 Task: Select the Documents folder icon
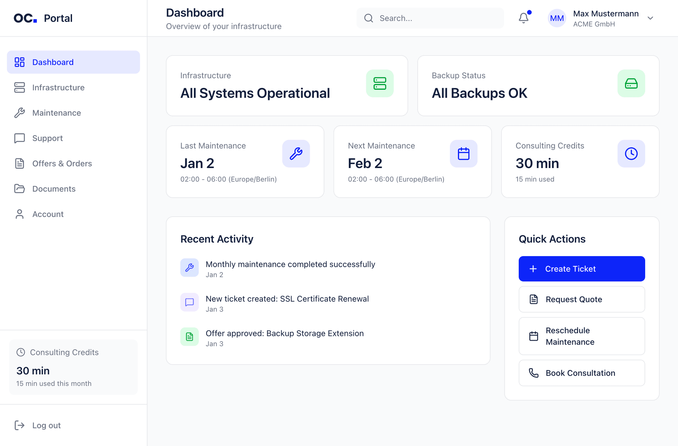point(19,189)
